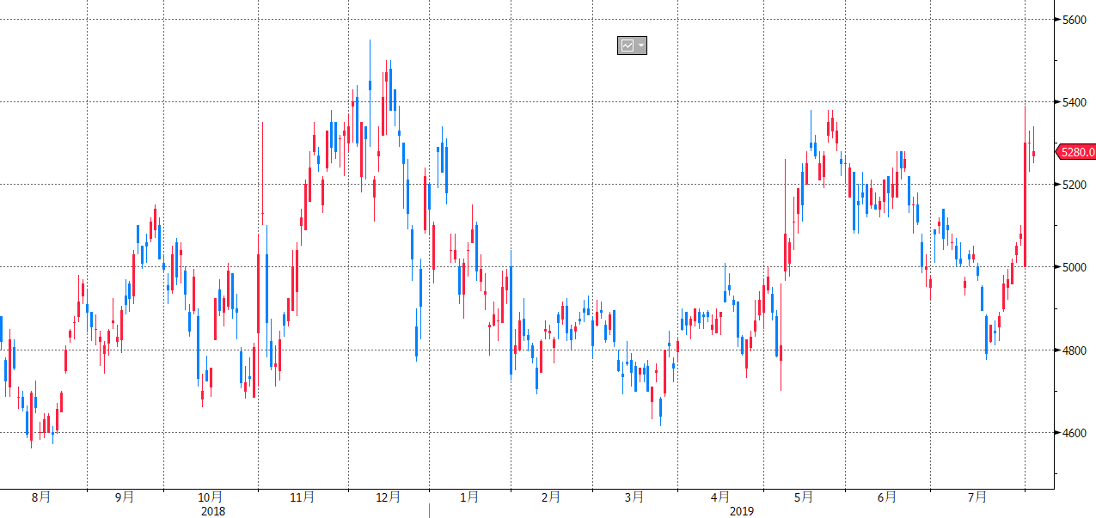Select the 4800 level on the price axis

1075,350
